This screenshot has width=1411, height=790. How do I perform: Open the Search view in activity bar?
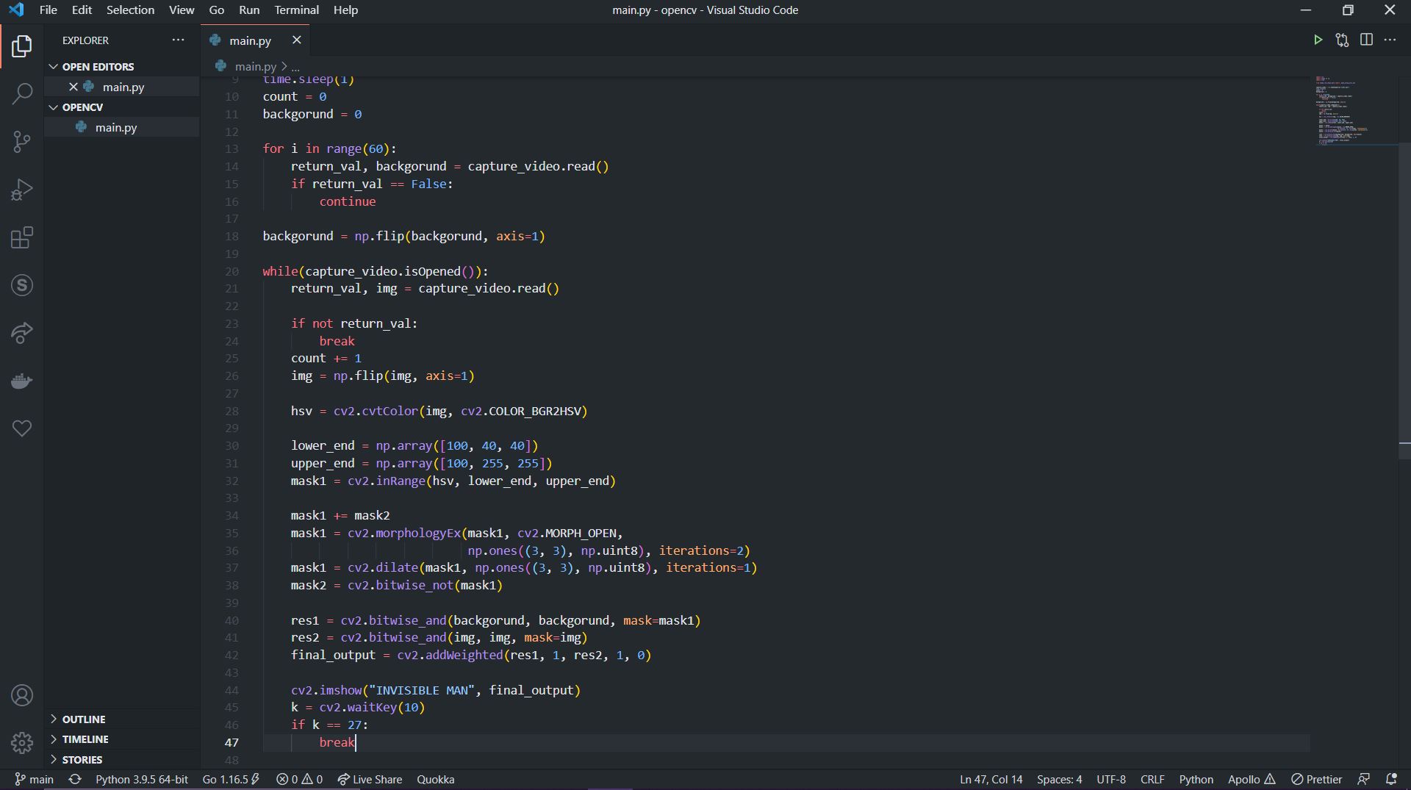(22, 93)
